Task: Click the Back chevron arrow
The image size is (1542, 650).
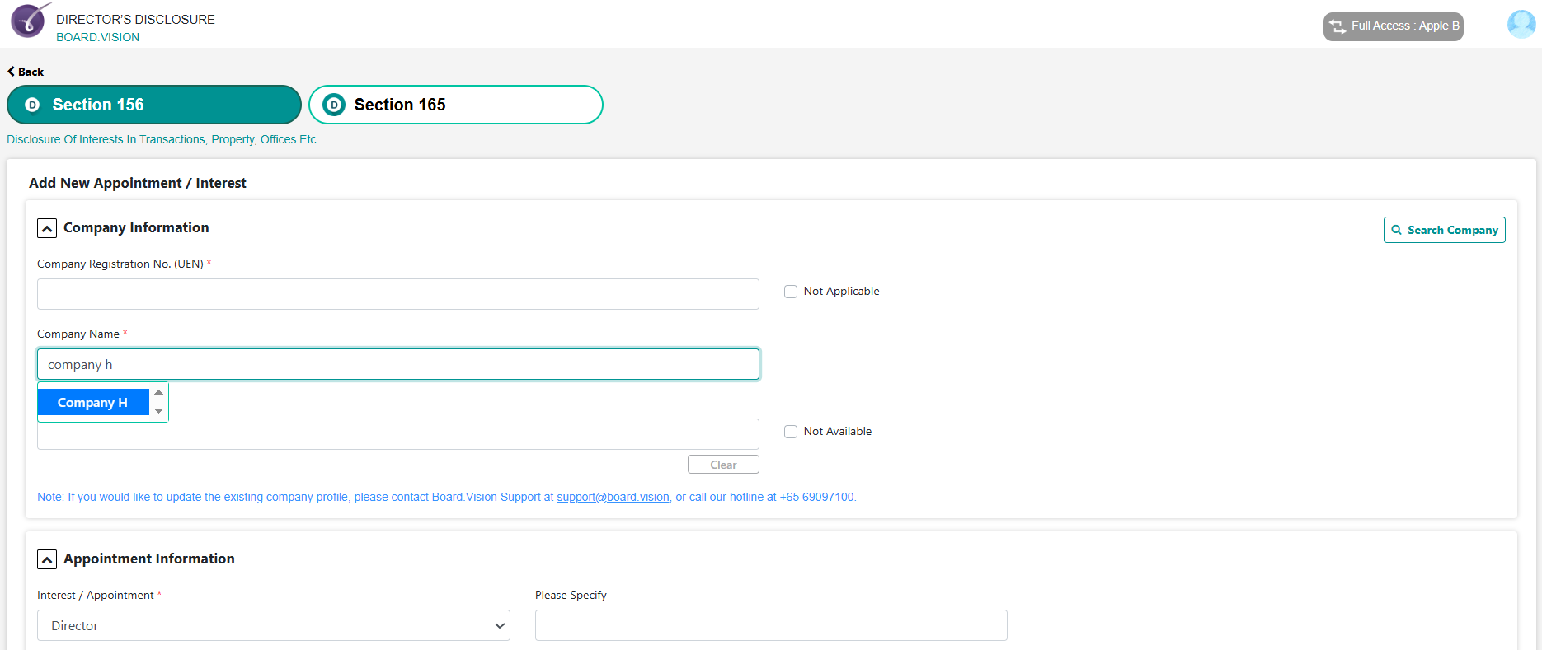Action: (x=12, y=71)
